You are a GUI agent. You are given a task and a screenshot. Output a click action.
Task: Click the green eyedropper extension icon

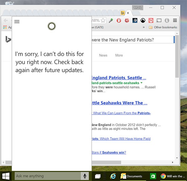coord(111,20)
